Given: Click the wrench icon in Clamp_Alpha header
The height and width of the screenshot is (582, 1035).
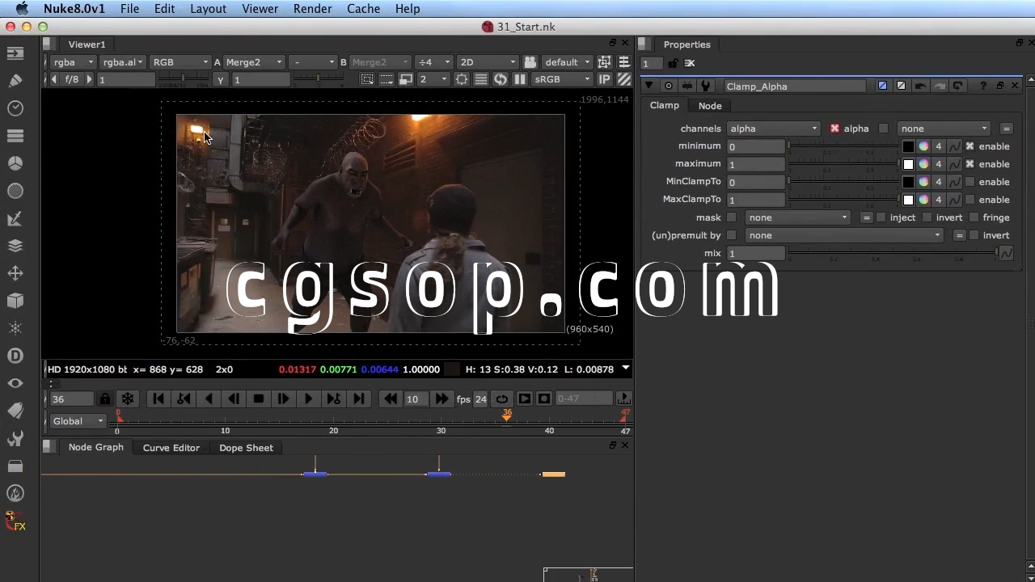Looking at the screenshot, I should click(706, 86).
